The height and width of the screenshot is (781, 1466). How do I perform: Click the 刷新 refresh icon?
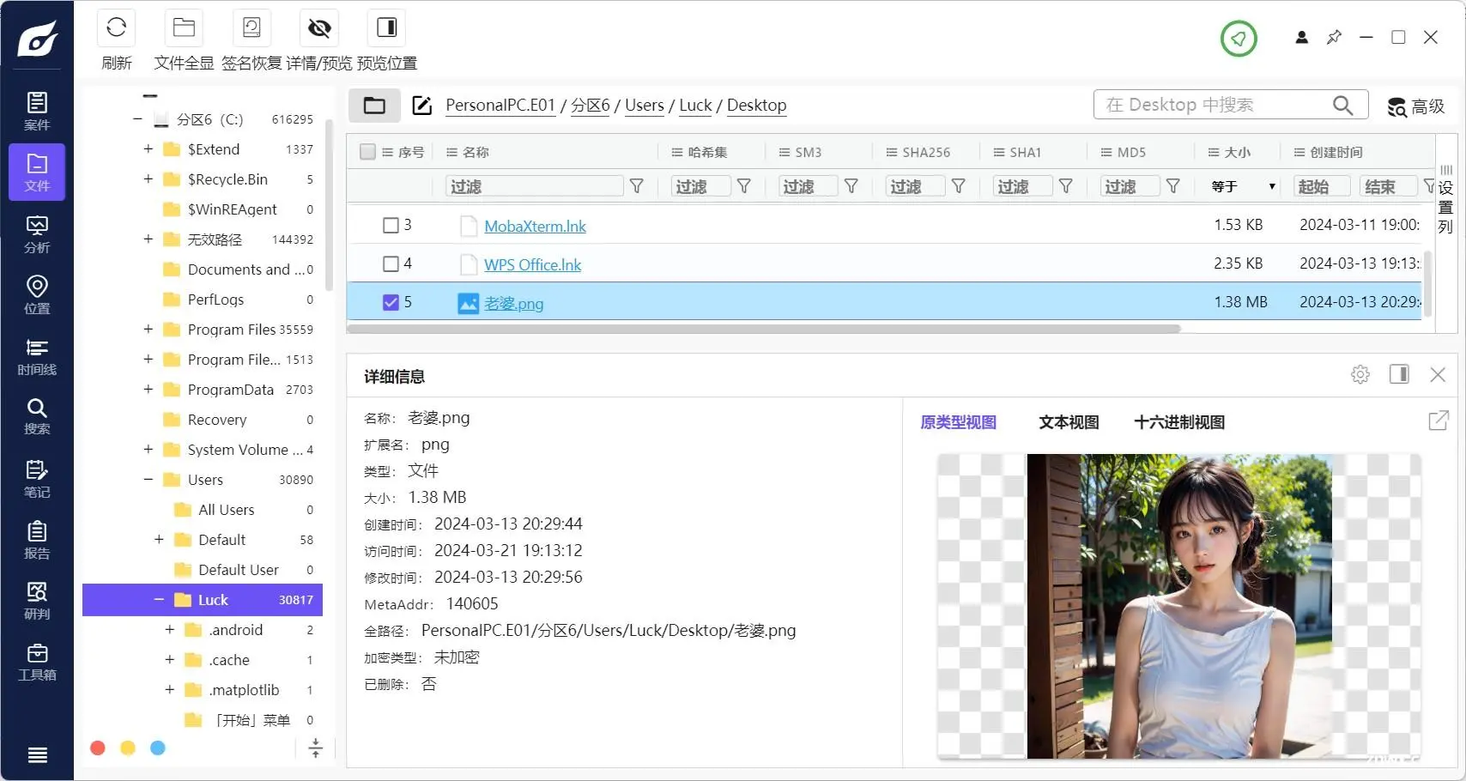tap(117, 28)
